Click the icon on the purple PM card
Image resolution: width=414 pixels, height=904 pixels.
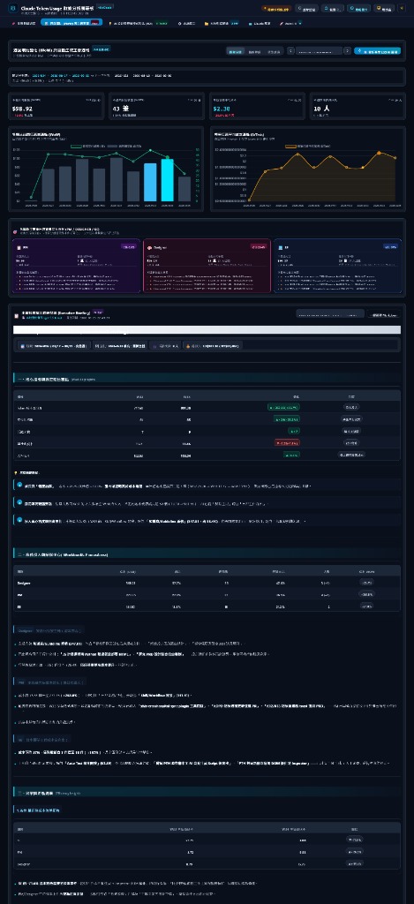(x=19, y=247)
